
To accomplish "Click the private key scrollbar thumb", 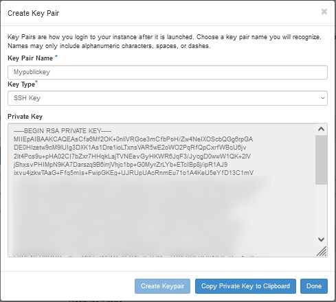I will pyautogui.click(x=321, y=160).
